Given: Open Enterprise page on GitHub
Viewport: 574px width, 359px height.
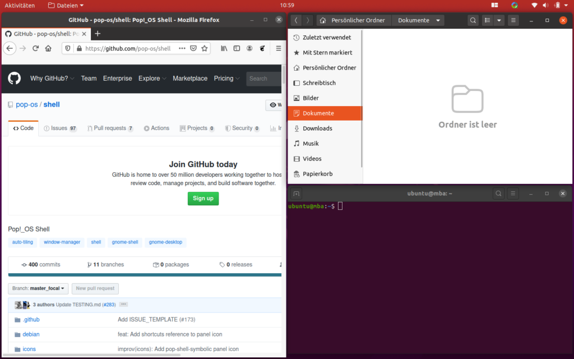Looking at the screenshot, I should pyautogui.click(x=118, y=79).
